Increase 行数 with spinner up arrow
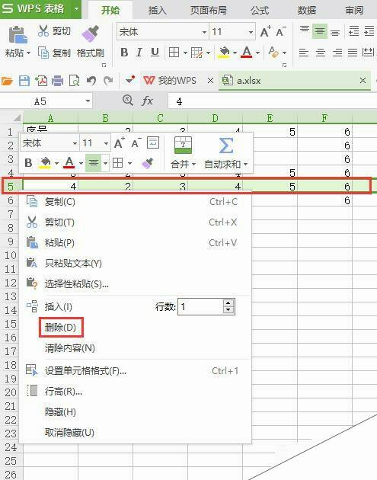This screenshot has height=480, width=377. [228, 303]
